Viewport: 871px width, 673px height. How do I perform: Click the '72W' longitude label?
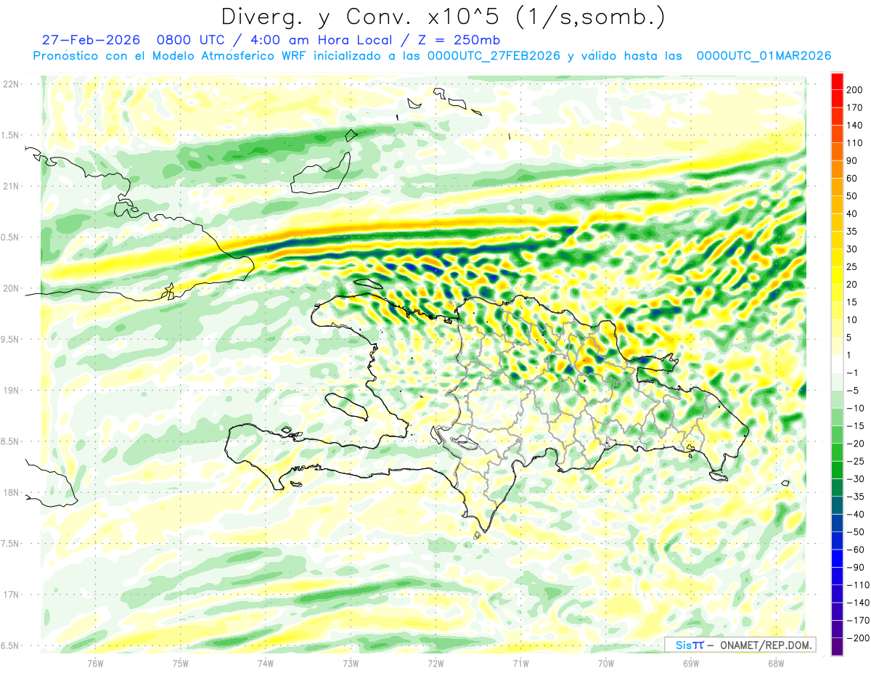click(x=435, y=663)
